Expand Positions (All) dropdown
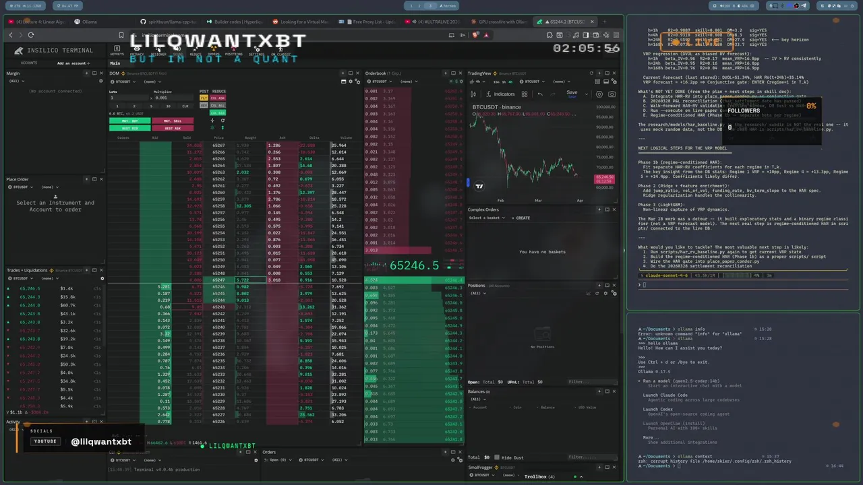The image size is (863, 485). (x=478, y=293)
